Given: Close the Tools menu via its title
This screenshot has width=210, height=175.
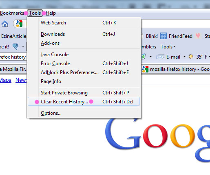Looking at the screenshot, I should 35,13.
